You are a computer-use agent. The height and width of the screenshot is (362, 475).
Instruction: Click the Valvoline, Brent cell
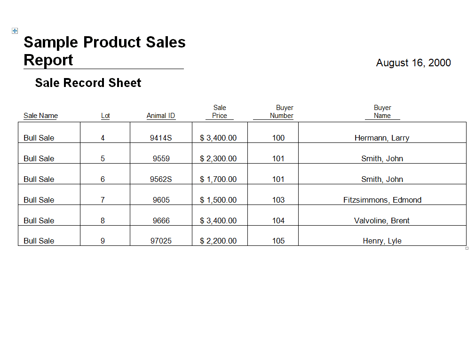click(382, 215)
